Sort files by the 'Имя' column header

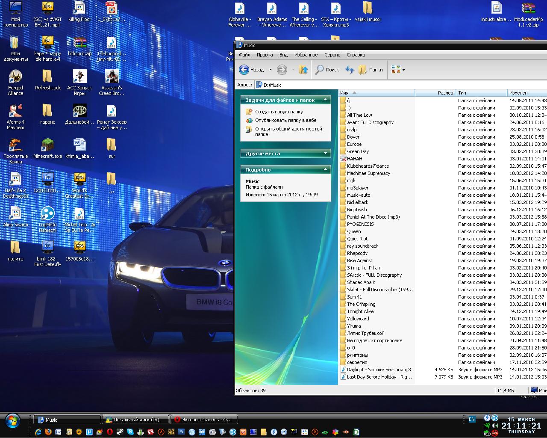click(x=376, y=93)
